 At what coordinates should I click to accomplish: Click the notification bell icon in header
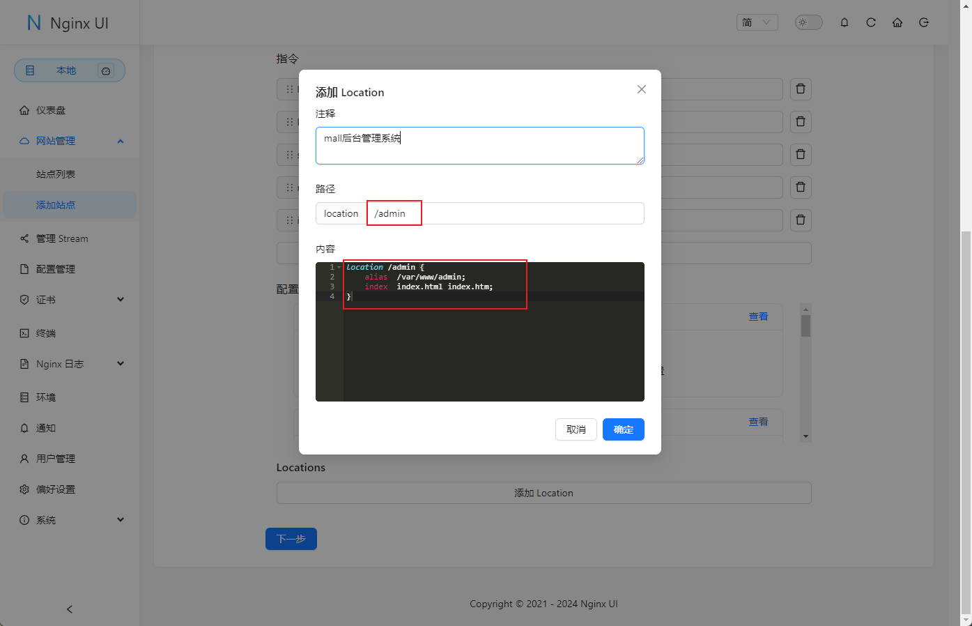pos(844,22)
